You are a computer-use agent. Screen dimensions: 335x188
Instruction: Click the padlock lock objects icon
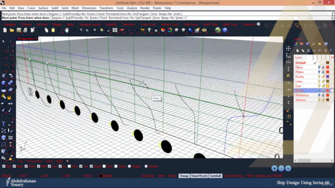click(x=156, y=30)
